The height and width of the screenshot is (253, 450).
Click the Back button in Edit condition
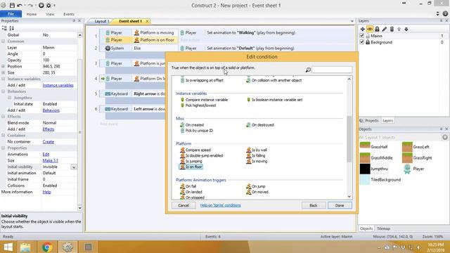pyautogui.click(x=314, y=205)
